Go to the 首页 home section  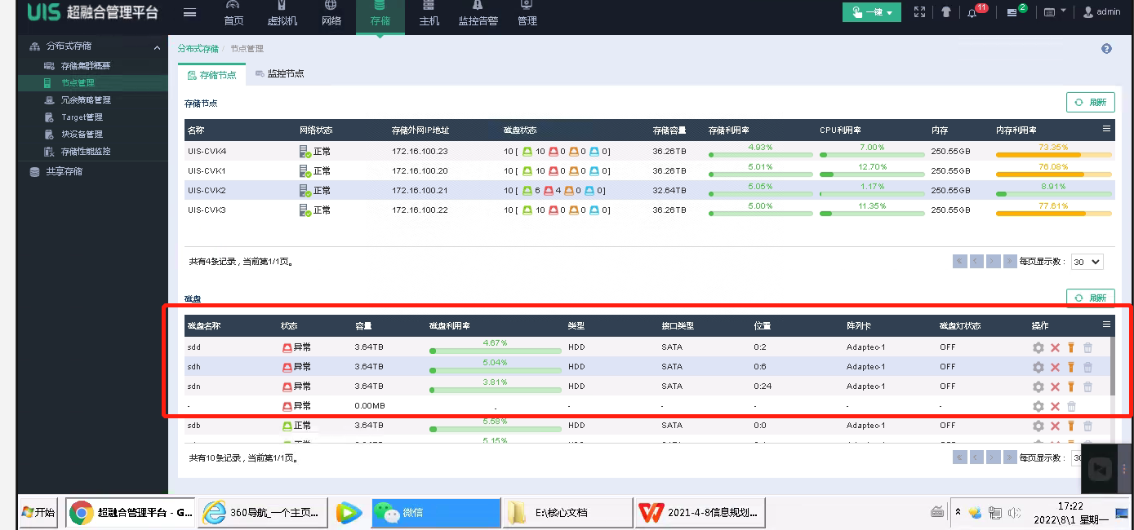coord(233,14)
